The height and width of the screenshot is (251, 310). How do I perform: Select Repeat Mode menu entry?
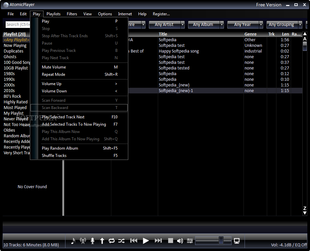tap(79, 74)
